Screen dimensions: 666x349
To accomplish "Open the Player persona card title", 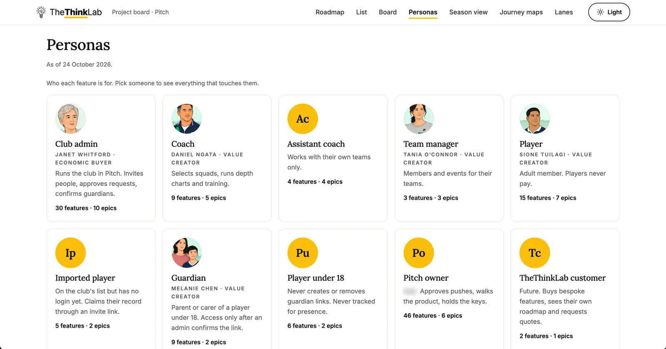I will coord(531,144).
